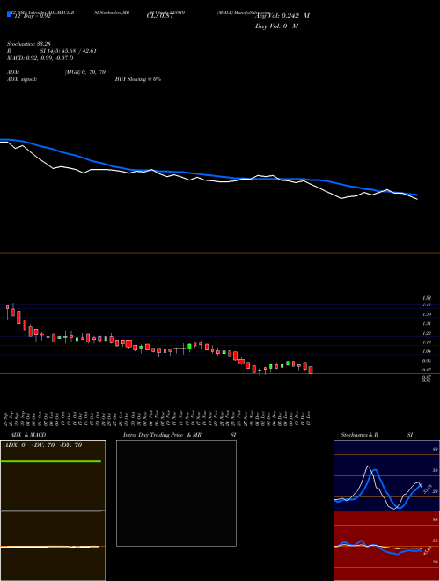Click the 'ADX: 0 +DY: 70 -DY: 70' readout

pyautogui.click(x=42, y=445)
